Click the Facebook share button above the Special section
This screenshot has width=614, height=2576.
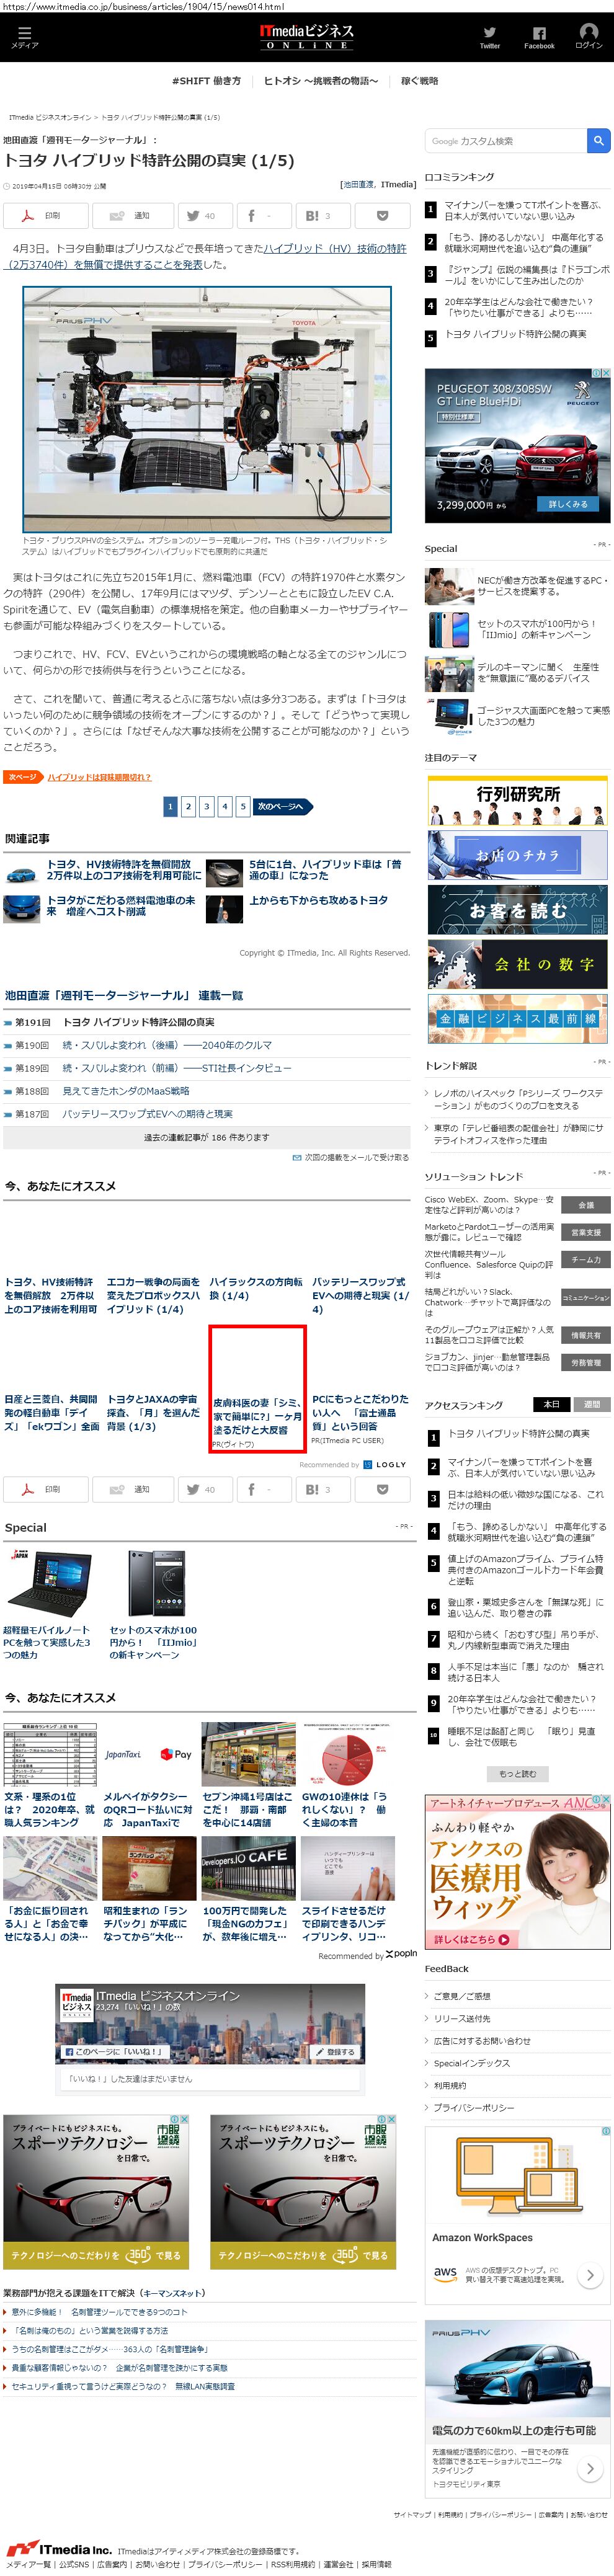(x=263, y=1489)
